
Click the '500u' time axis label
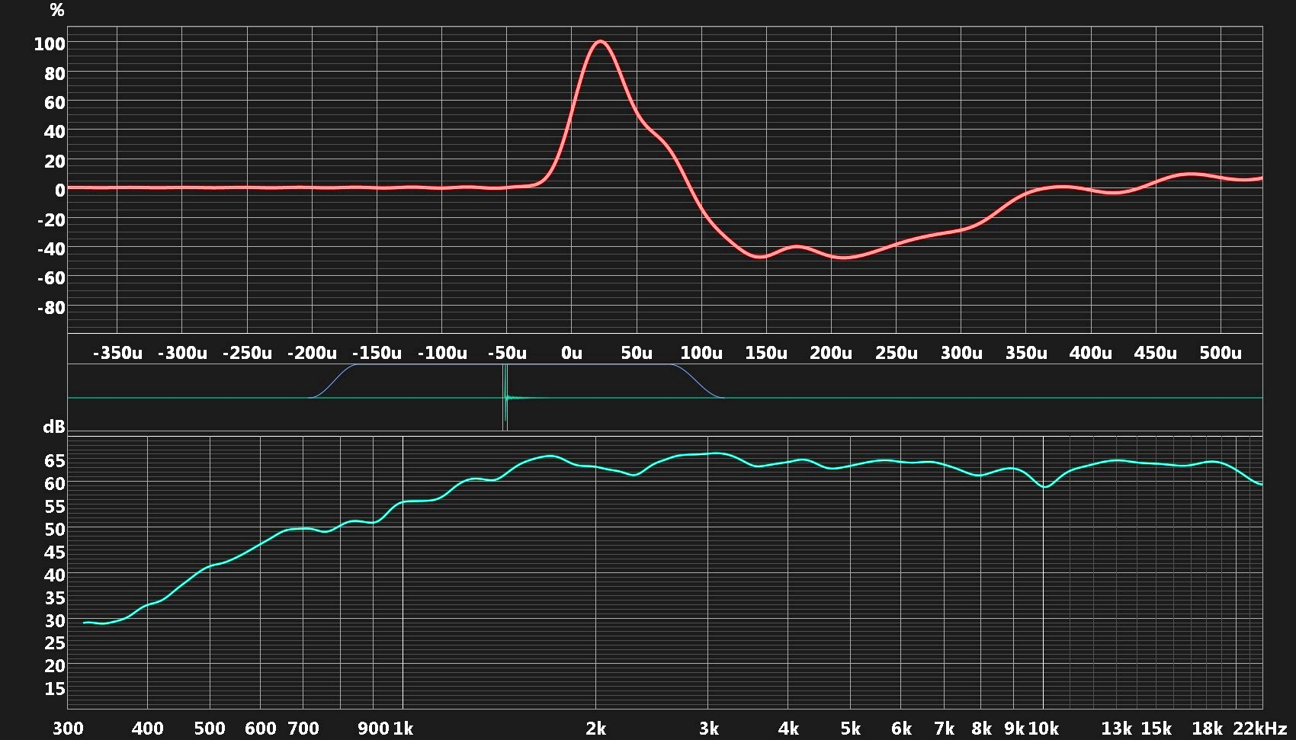(1221, 353)
